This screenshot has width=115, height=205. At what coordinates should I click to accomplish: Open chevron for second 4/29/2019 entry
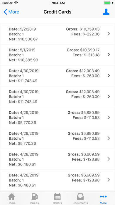coord(109,138)
